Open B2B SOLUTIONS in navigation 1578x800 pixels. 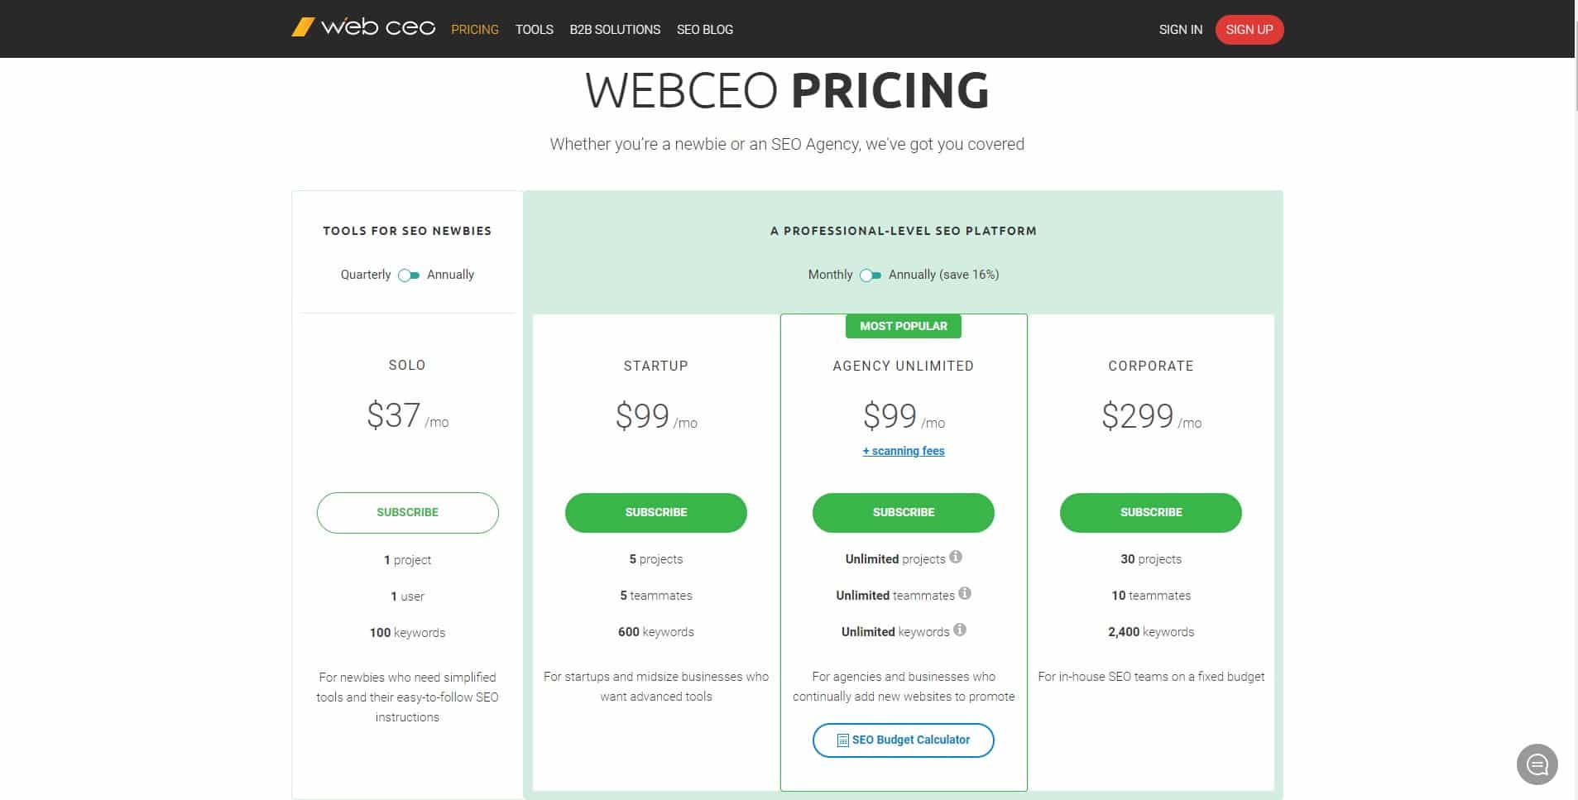pos(615,30)
